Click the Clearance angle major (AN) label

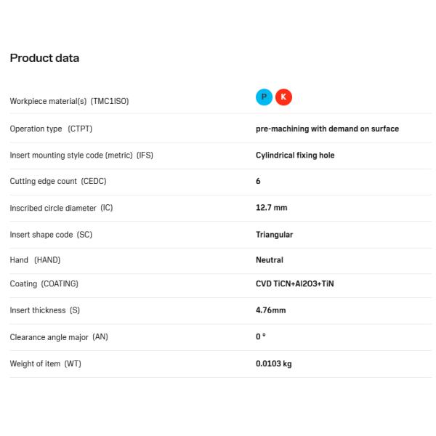pyautogui.click(x=59, y=337)
